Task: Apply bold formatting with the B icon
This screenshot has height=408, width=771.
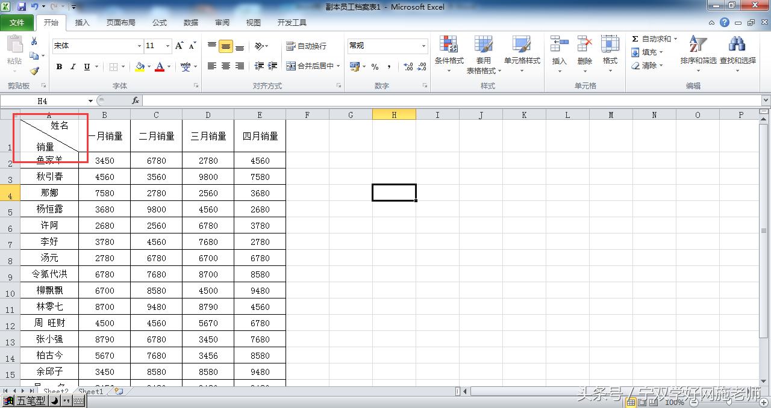Action: (58, 66)
